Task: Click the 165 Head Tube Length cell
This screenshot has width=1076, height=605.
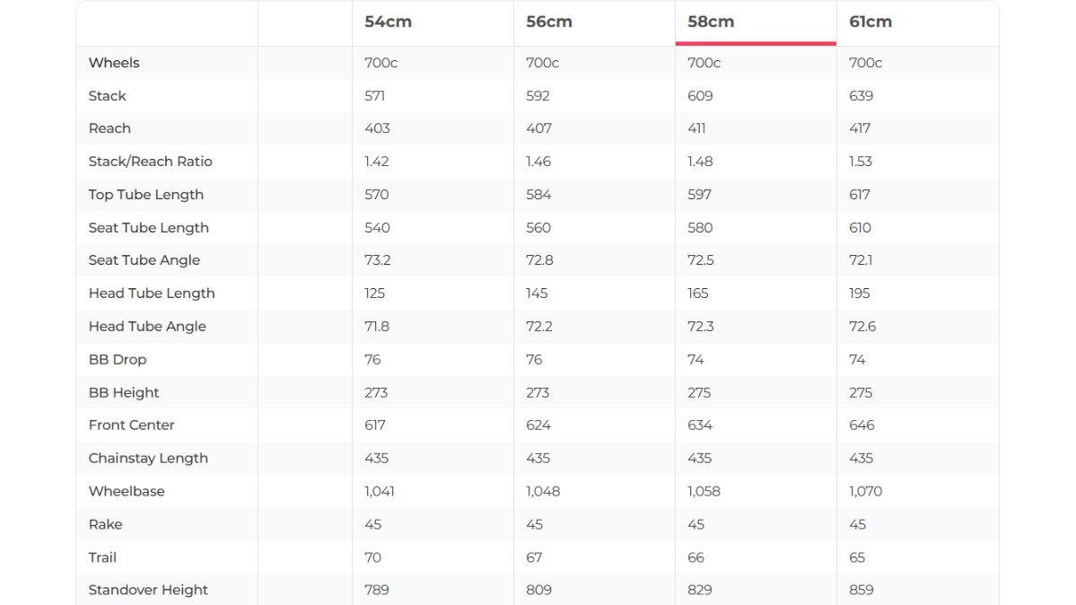Action: [x=697, y=294]
